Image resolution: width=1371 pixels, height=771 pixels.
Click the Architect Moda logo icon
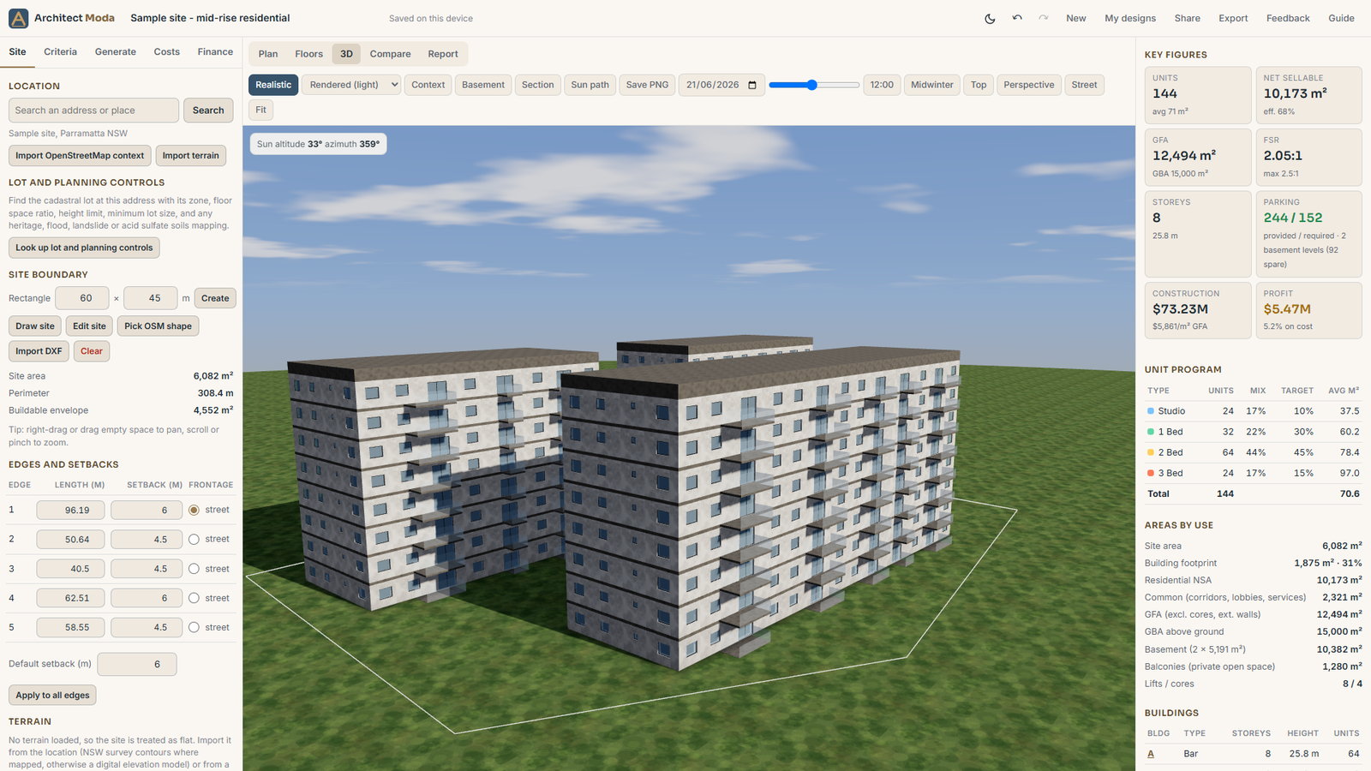coord(18,18)
